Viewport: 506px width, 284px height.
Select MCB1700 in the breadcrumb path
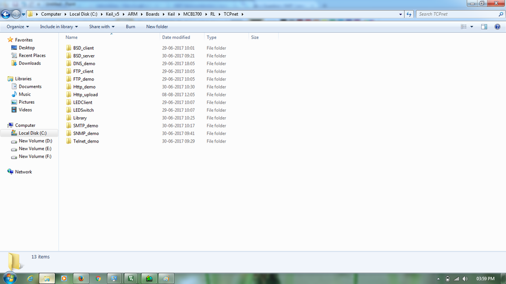click(192, 14)
